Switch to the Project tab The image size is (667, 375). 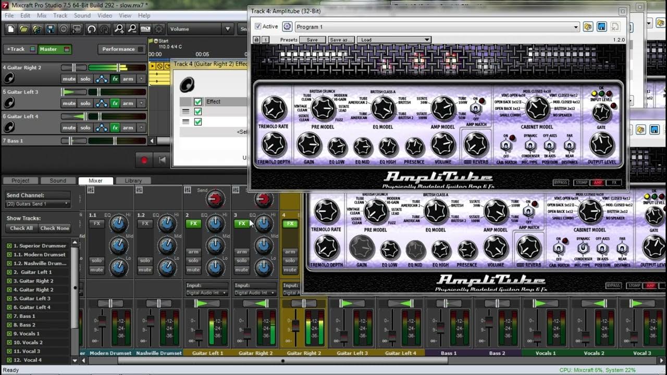coord(20,180)
